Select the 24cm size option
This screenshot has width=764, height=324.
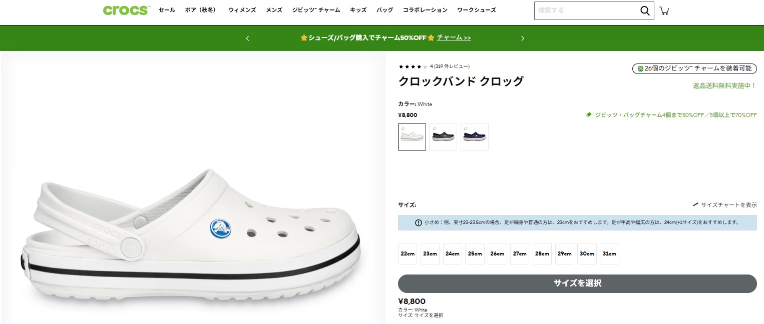click(452, 253)
